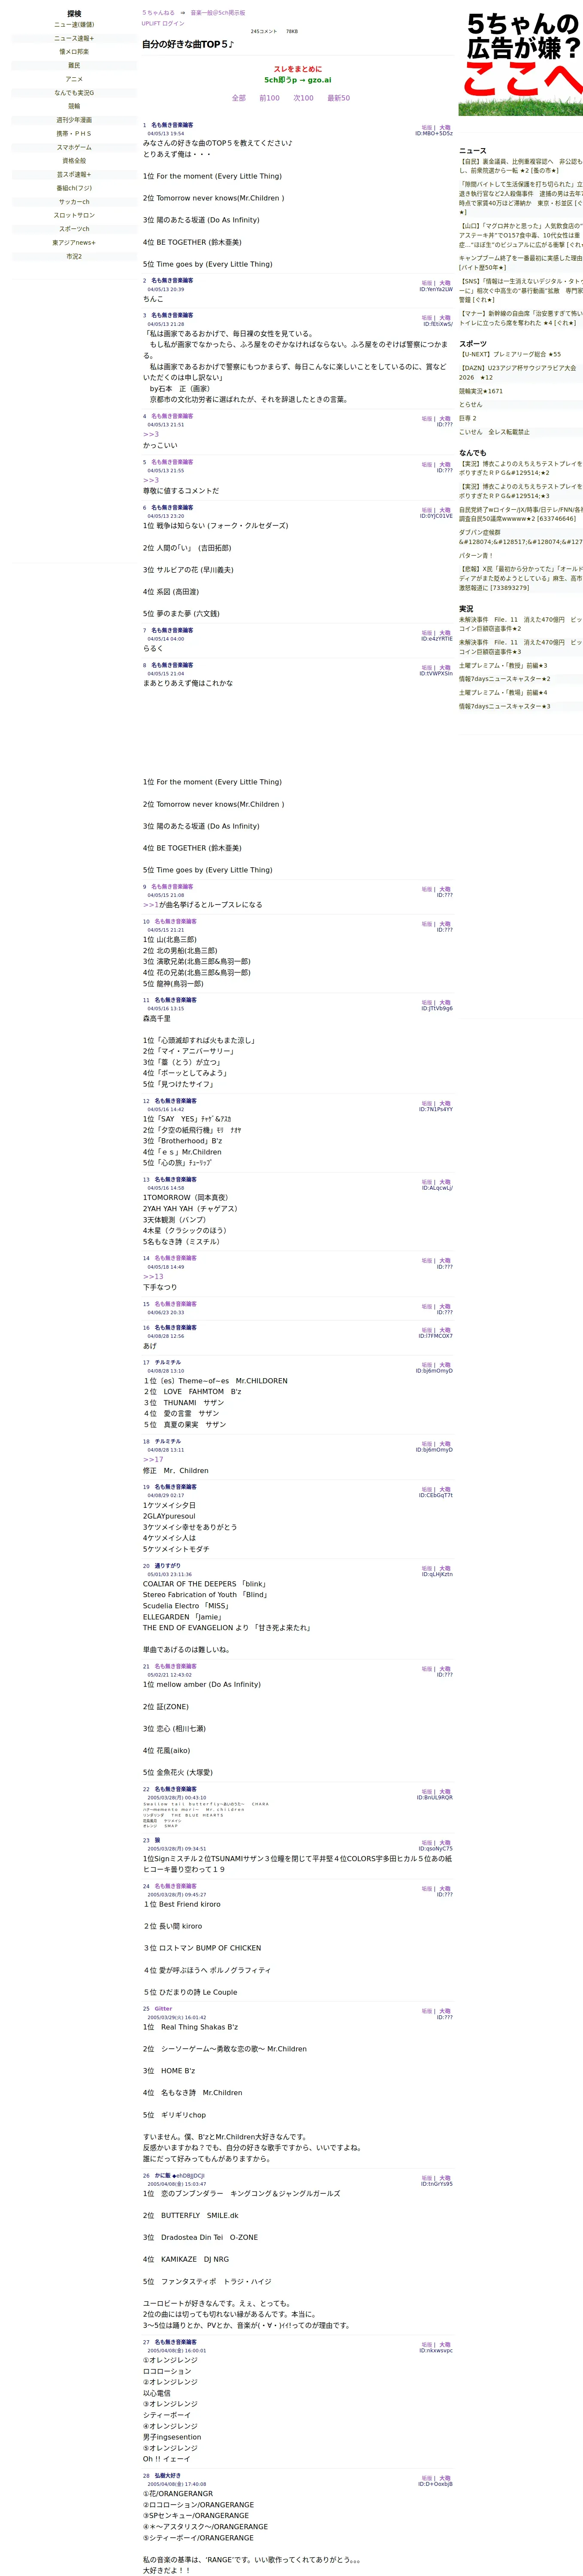Select 全部 in thread navigation
Viewport: 583px width, 2576px height.
[x=239, y=98]
